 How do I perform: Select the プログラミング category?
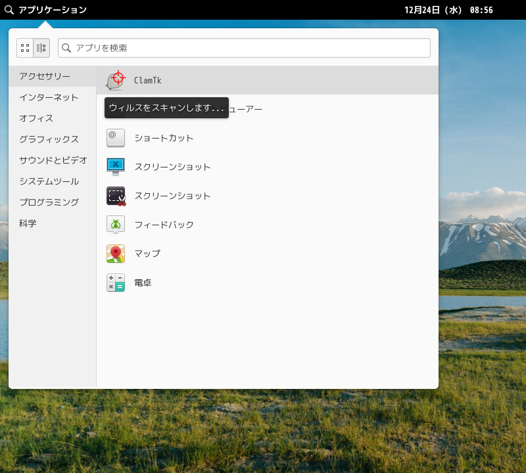pos(53,202)
